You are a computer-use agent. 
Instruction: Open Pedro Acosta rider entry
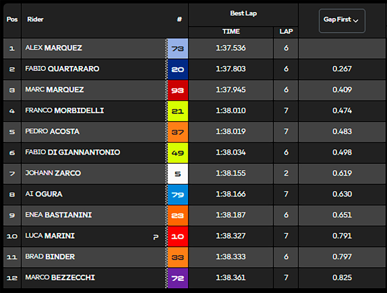pos(52,132)
